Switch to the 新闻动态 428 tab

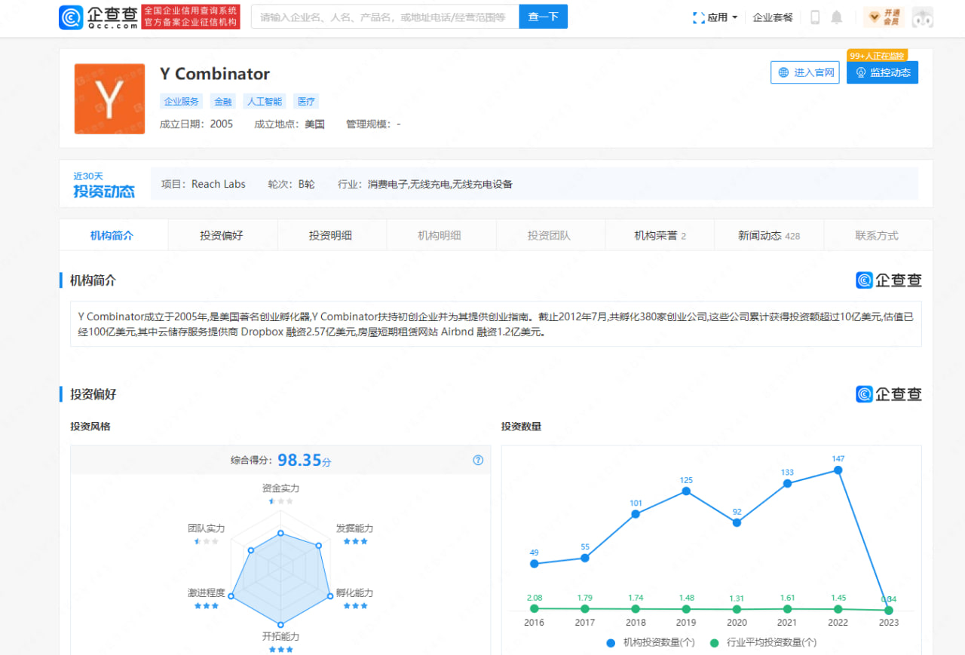[769, 235]
